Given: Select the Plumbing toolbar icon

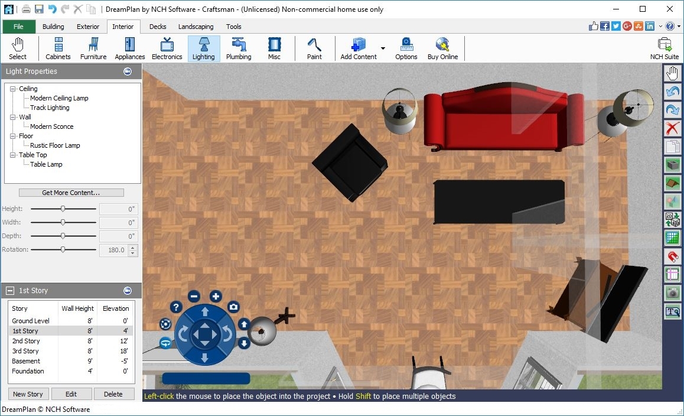Looking at the screenshot, I should point(239,48).
